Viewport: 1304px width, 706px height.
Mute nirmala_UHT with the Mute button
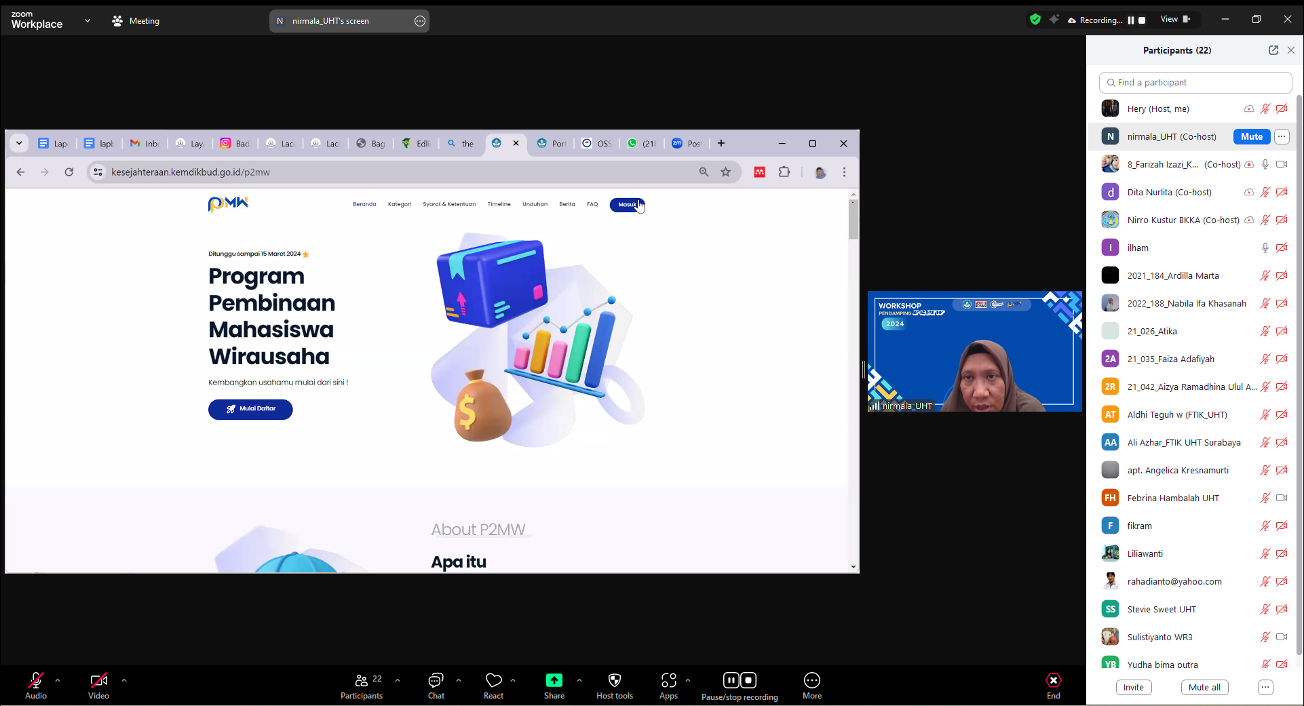point(1251,136)
